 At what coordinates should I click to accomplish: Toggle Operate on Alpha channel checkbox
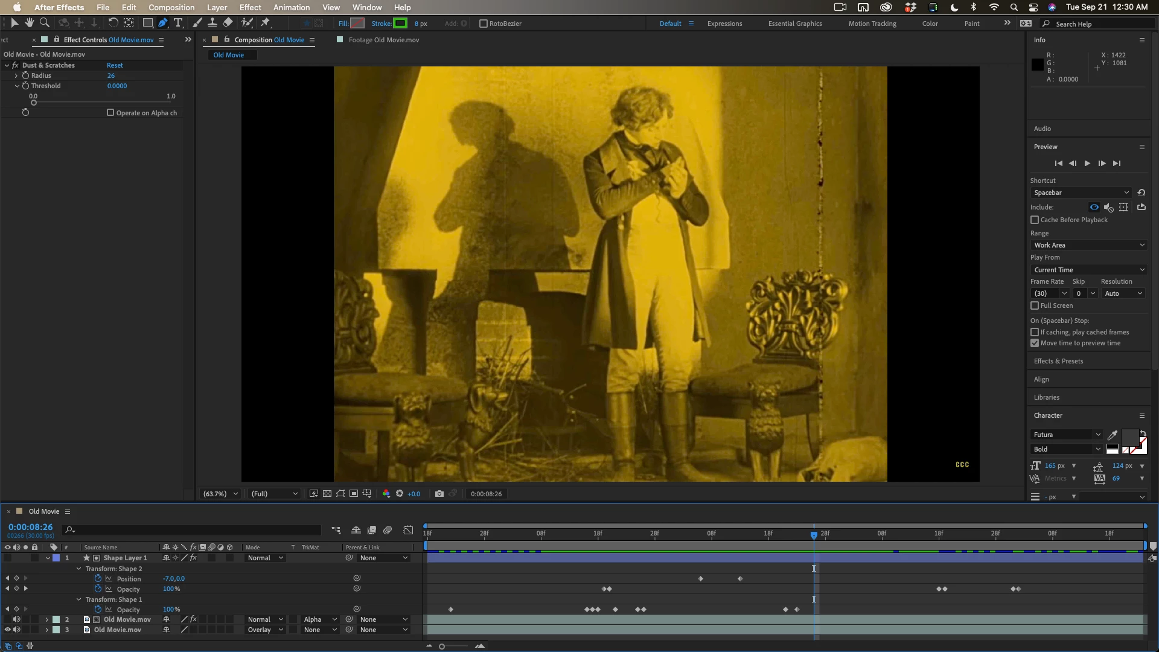click(110, 113)
